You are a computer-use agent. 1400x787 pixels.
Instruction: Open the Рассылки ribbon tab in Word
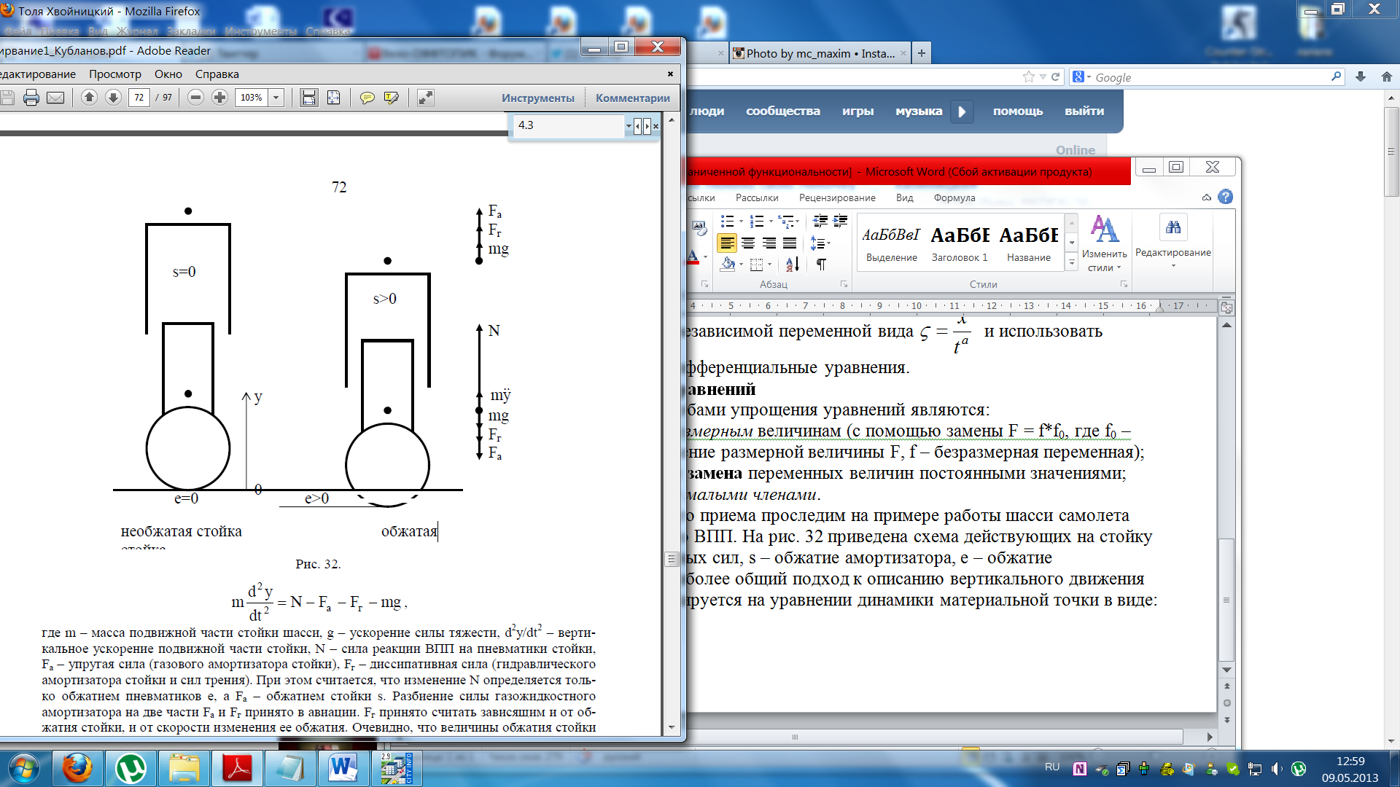[757, 198]
